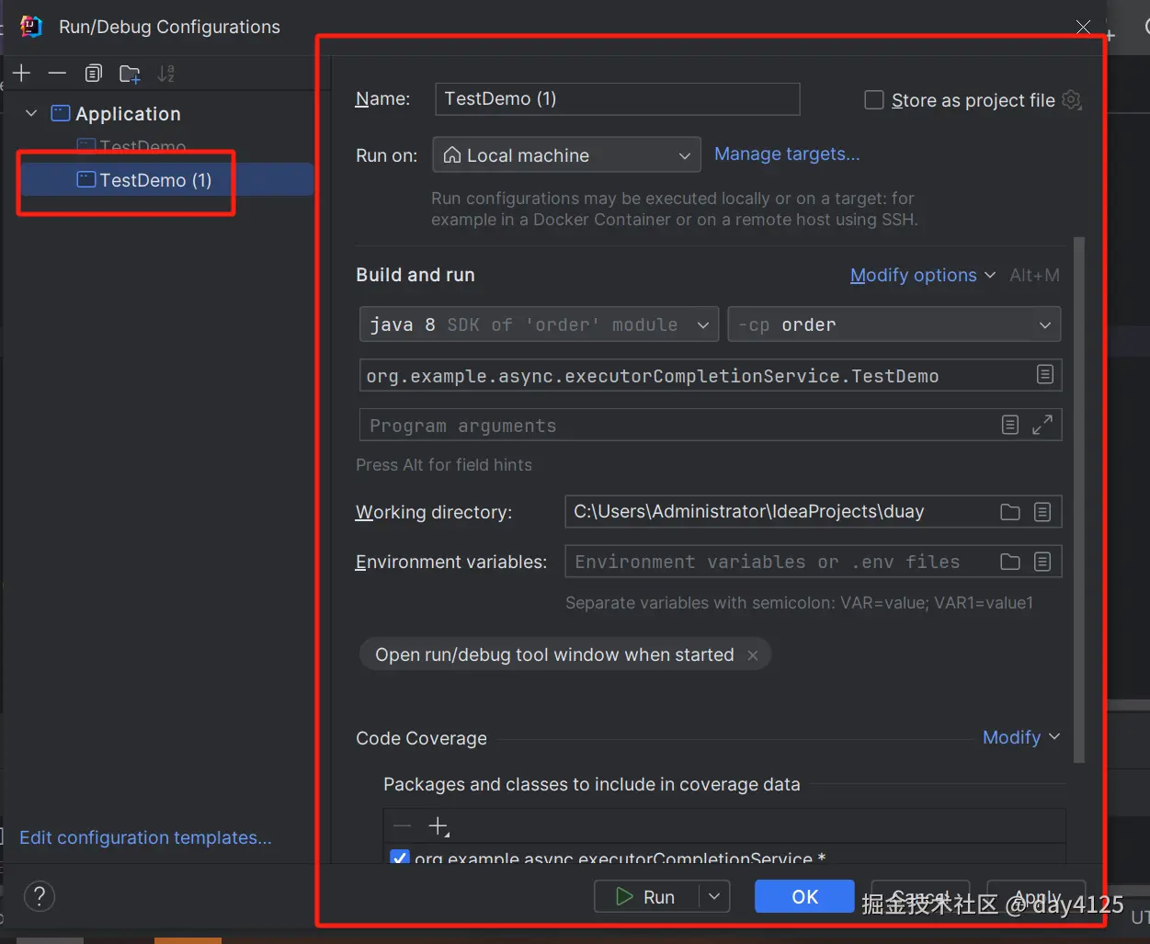Create new configuration folder
This screenshot has height=944, width=1150.
[x=130, y=74]
